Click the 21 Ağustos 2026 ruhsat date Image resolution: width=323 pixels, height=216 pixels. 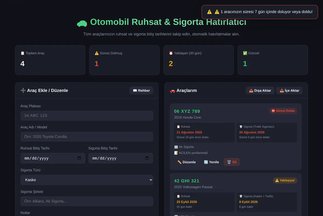point(189,132)
